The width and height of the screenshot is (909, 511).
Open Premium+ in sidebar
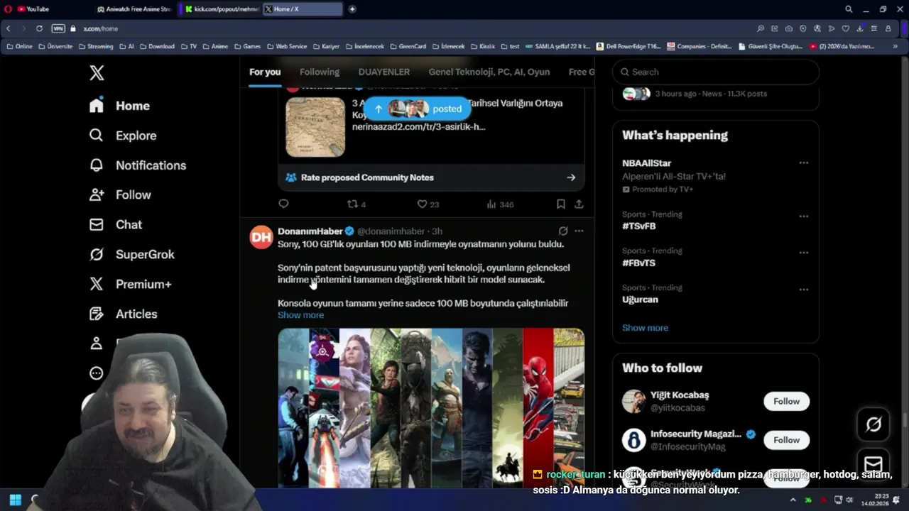coord(130,284)
